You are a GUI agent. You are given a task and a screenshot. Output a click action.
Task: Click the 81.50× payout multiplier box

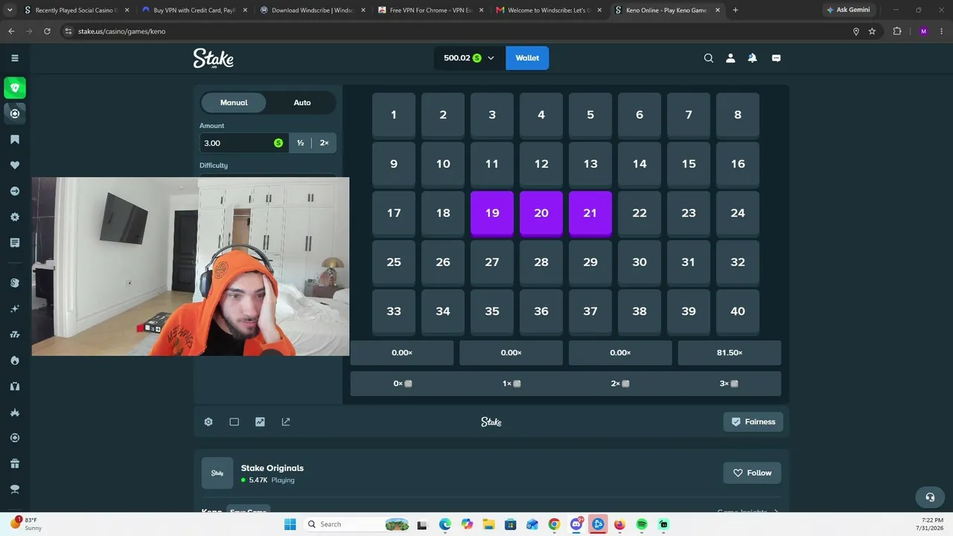pos(730,353)
